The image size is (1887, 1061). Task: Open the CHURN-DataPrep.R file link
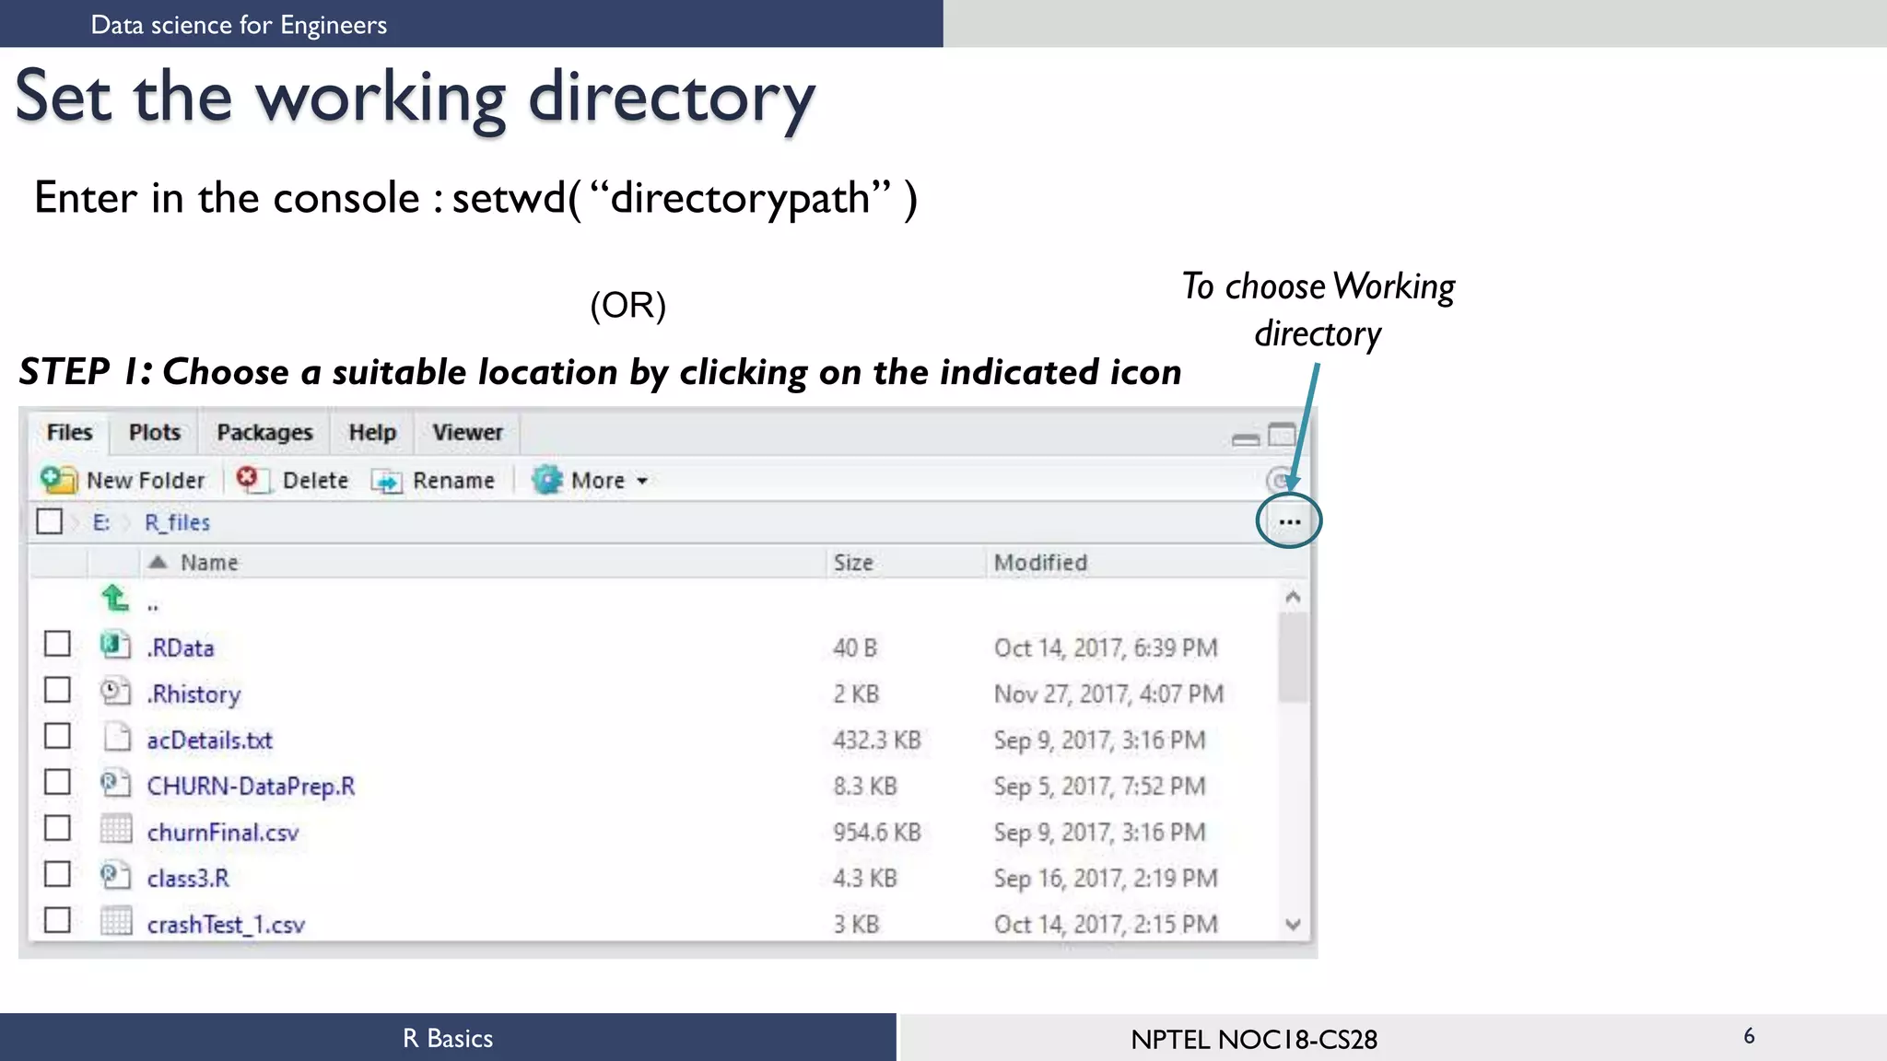[251, 787]
